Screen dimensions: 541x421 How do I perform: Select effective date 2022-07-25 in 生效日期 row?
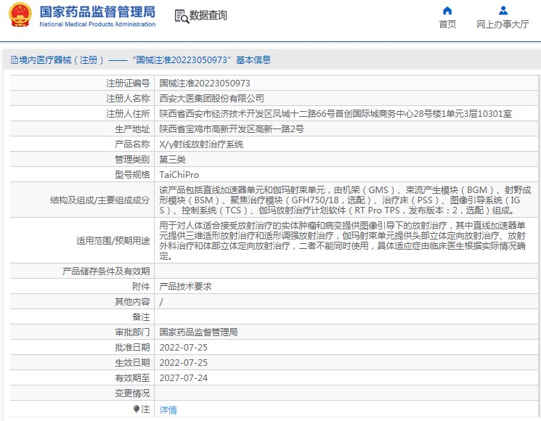tap(184, 363)
